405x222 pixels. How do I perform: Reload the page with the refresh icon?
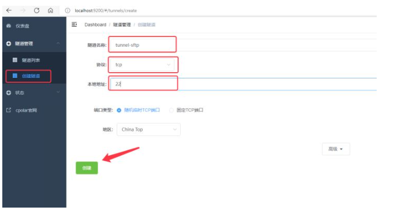(x=36, y=10)
